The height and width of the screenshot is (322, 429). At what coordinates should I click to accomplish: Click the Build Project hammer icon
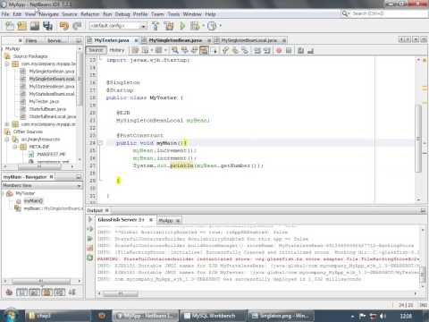coord(156,26)
